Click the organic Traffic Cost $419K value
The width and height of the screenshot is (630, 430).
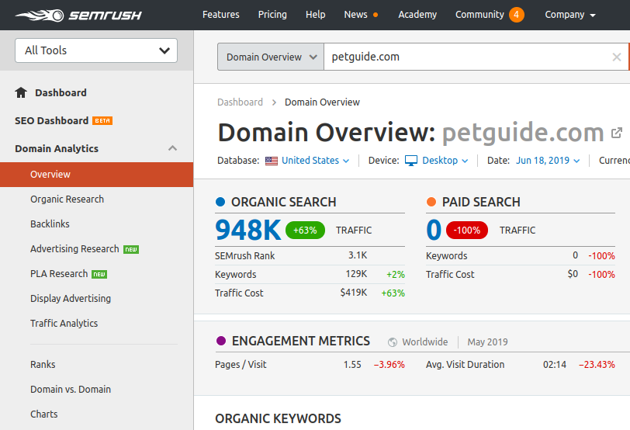[354, 293]
